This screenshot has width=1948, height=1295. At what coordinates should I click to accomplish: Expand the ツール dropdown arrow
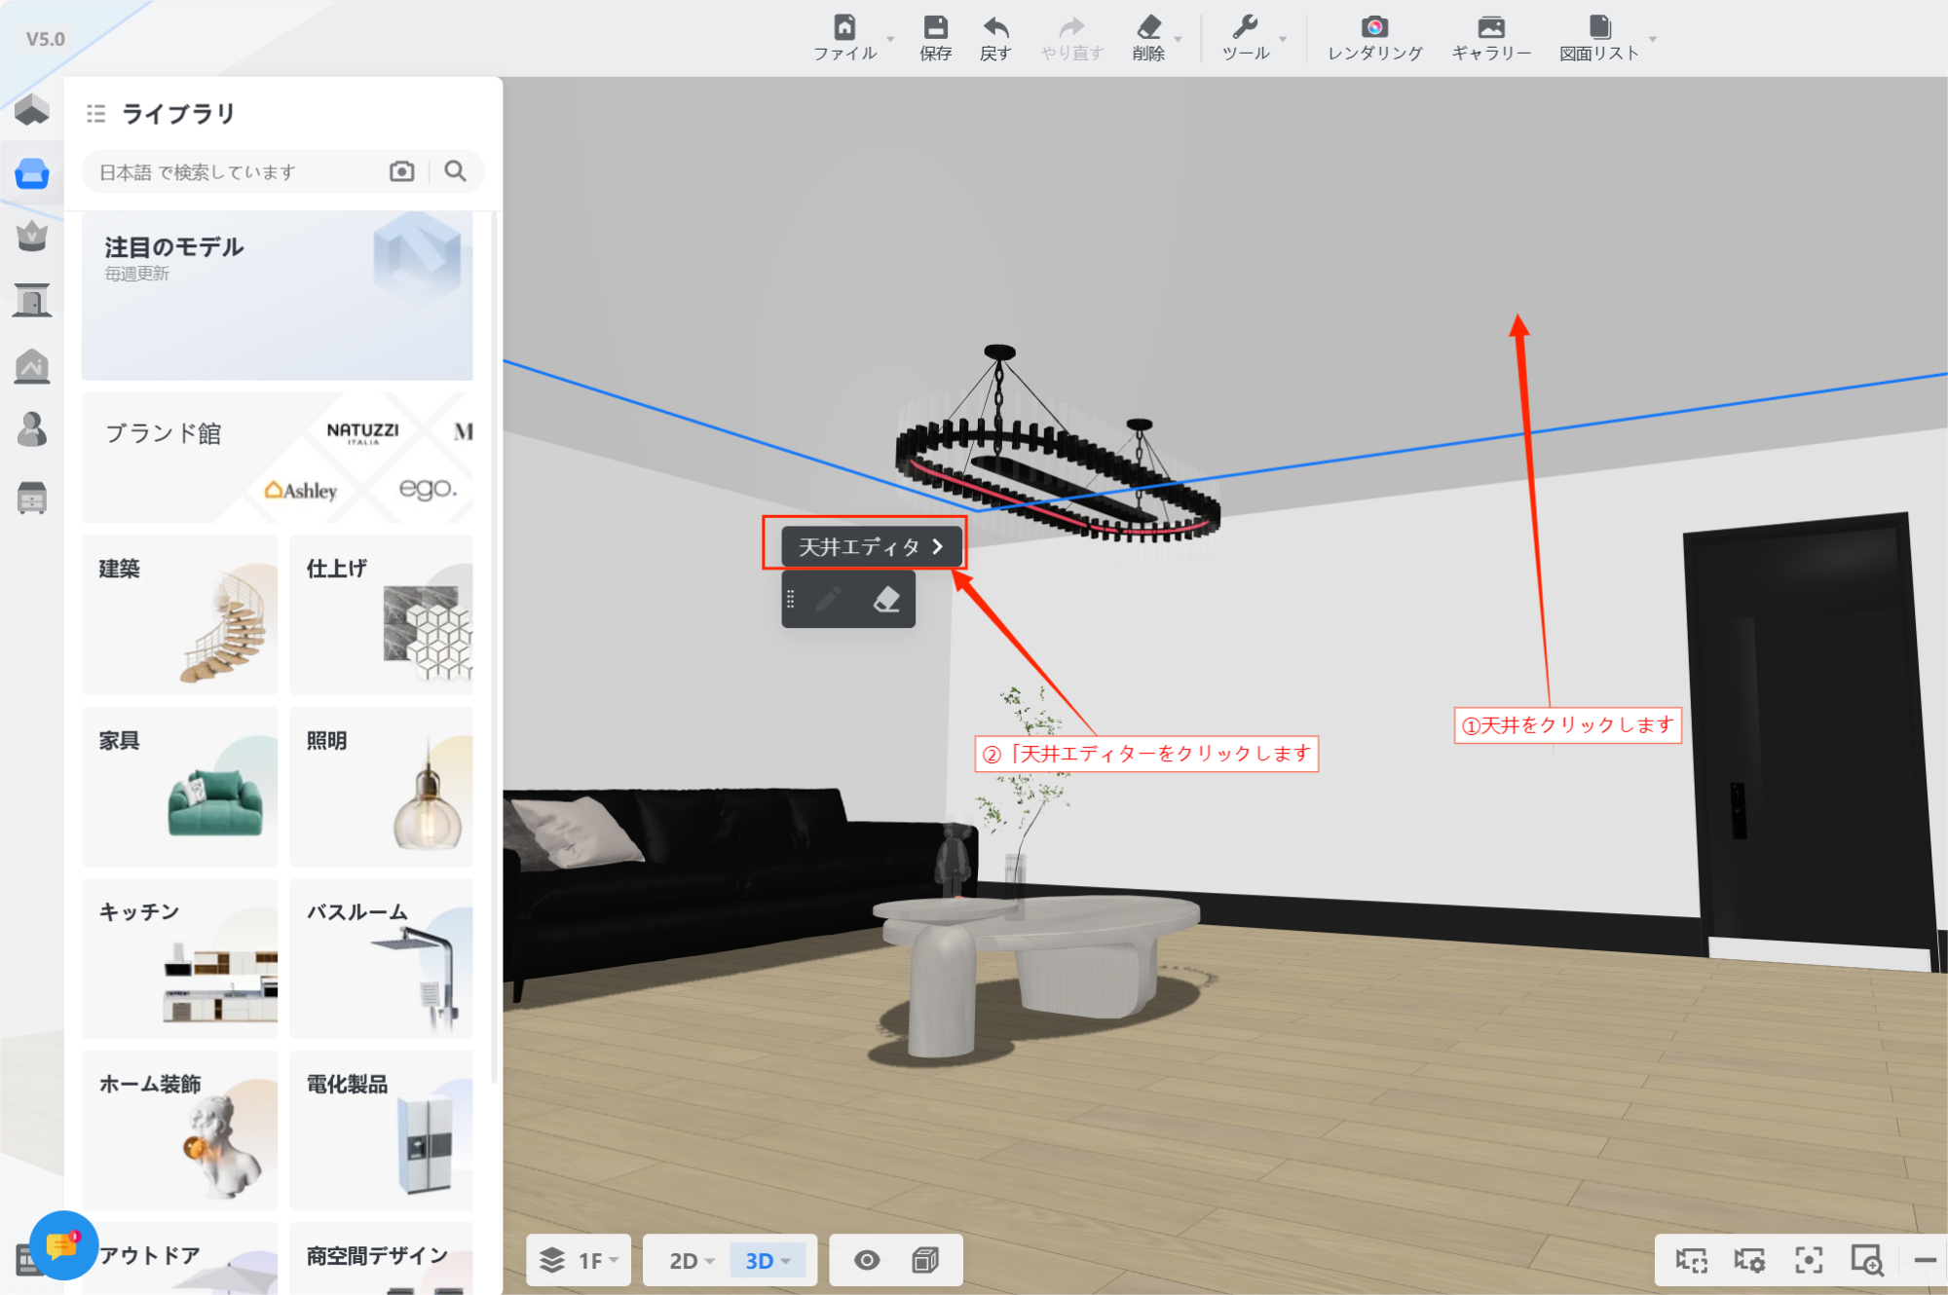pos(1283,40)
